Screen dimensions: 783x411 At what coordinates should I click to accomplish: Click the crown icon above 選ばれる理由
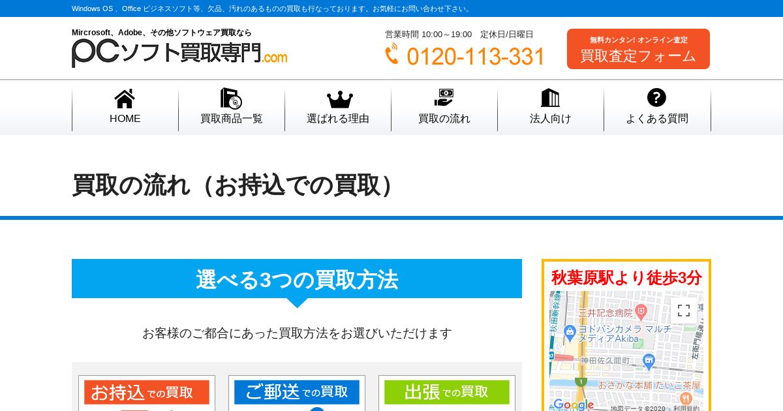(339, 99)
